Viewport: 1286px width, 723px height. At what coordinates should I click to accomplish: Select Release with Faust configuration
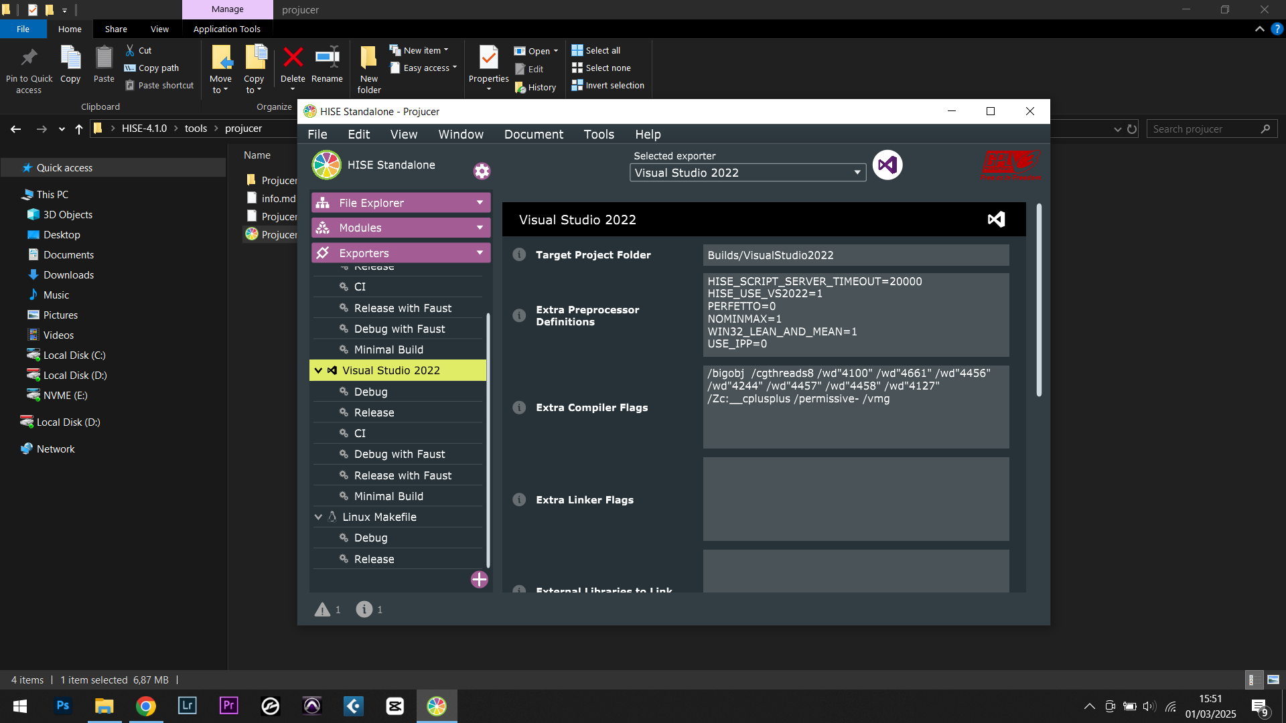(x=403, y=475)
